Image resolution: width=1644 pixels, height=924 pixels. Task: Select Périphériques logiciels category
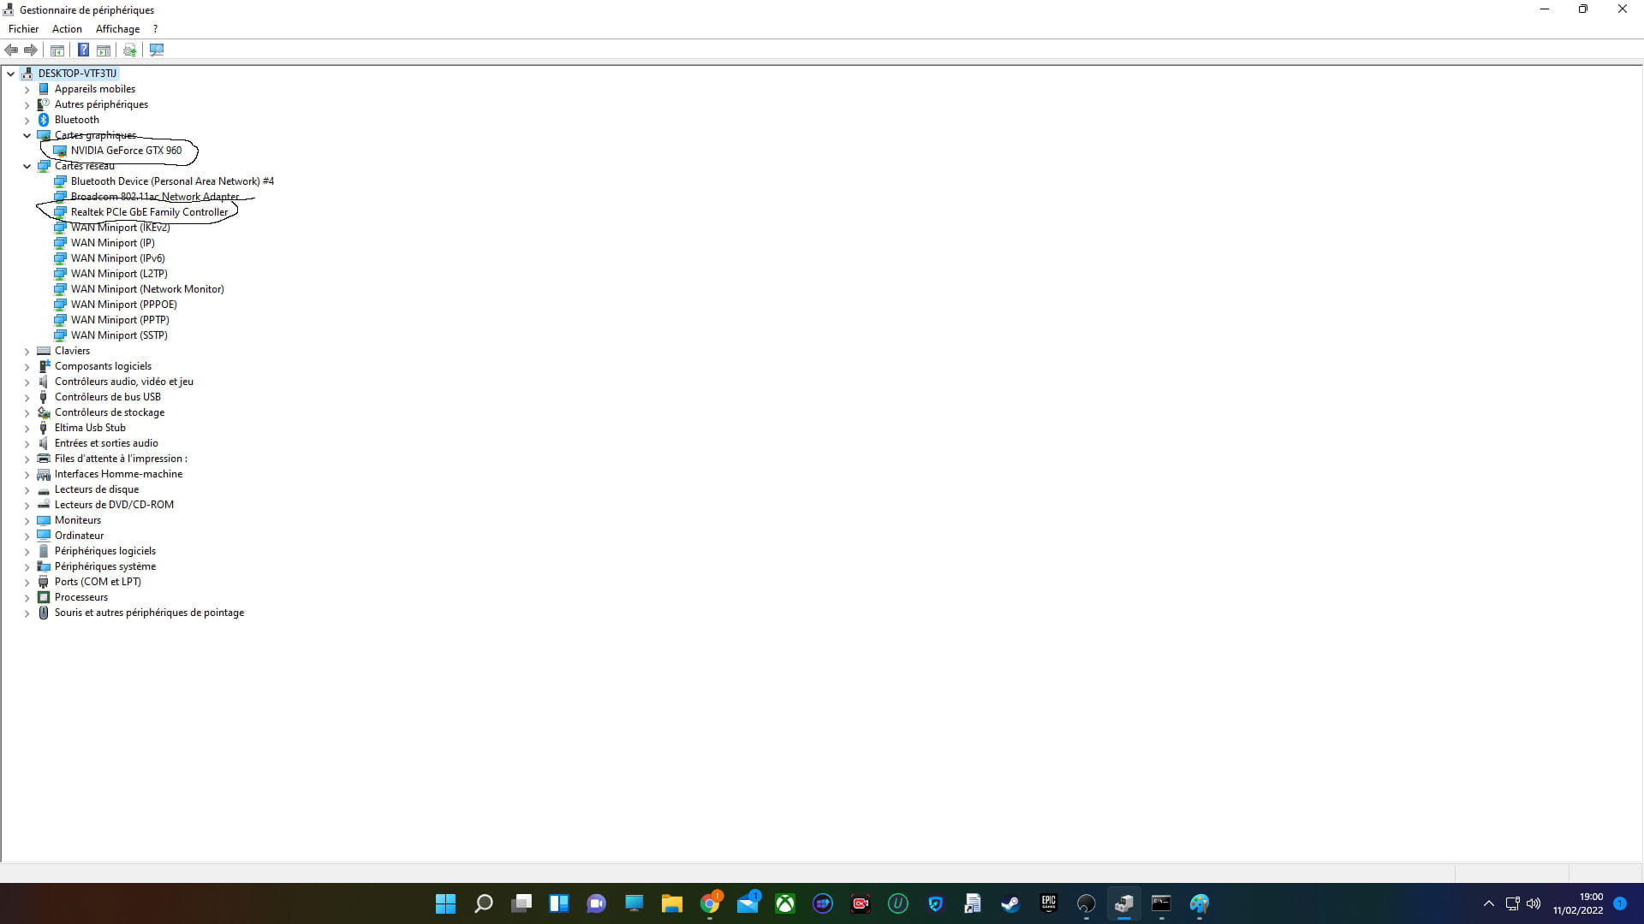point(105,551)
